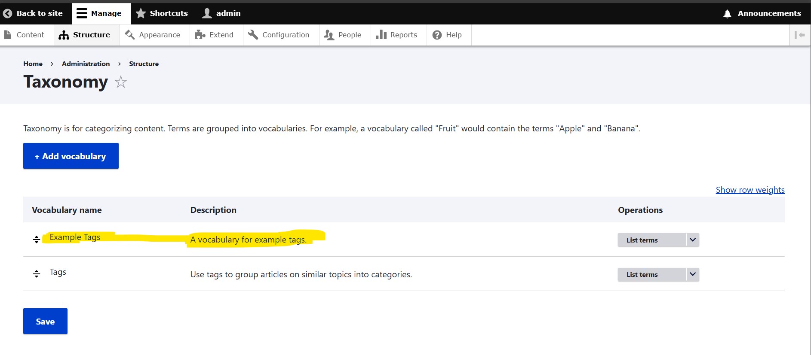The width and height of the screenshot is (811, 355).
Task: Open the admin user toolbar tab
Action: click(221, 13)
